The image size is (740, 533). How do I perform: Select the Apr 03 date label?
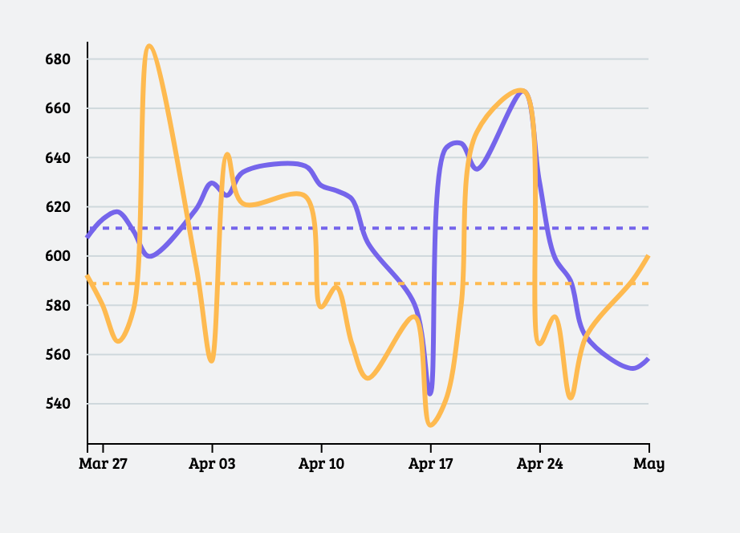coord(213,464)
